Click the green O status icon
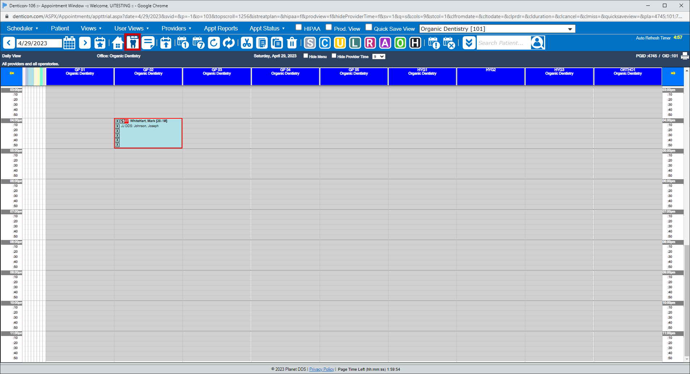 pos(400,43)
